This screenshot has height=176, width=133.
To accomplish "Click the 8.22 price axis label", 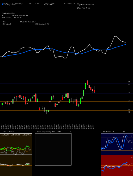I will coord(129,84).
